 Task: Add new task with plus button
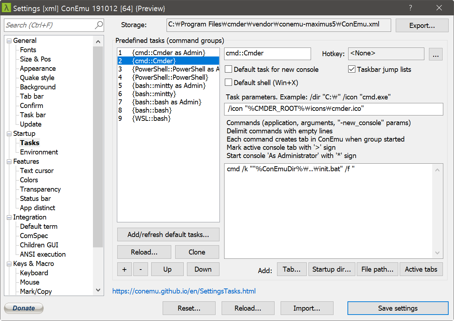124,269
